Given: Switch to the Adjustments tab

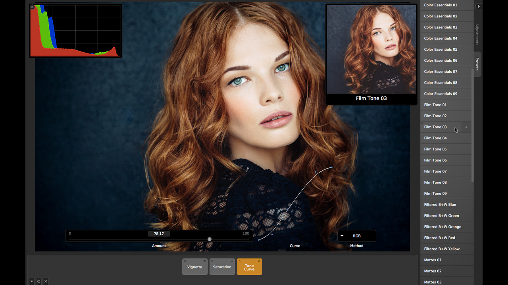Looking at the screenshot, I should click(x=477, y=34).
